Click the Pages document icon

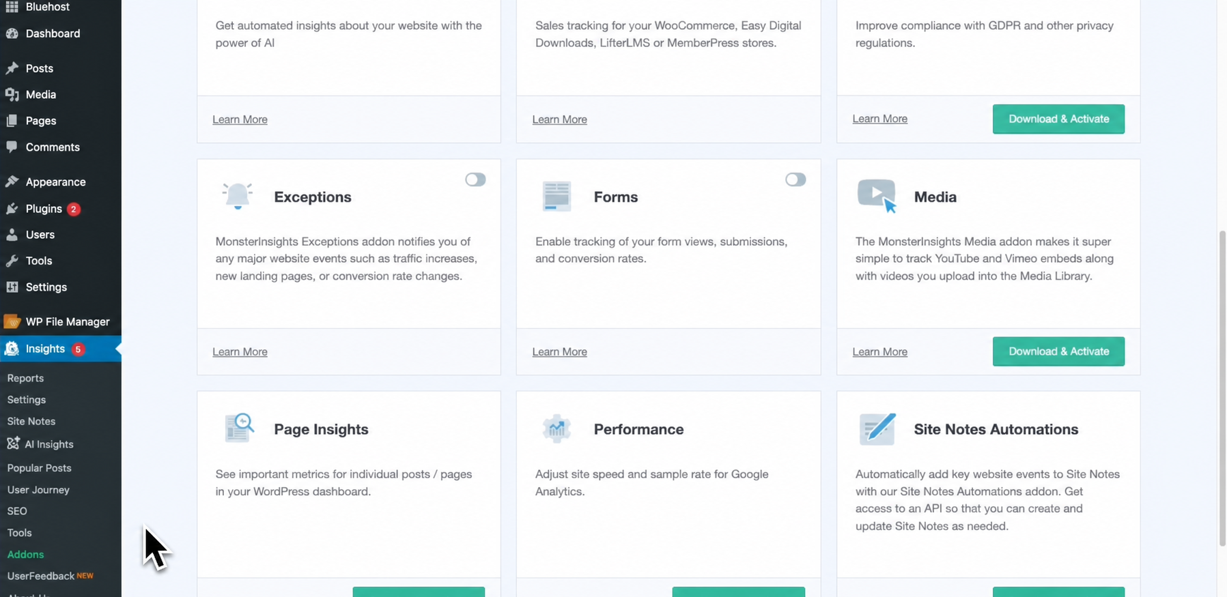(12, 121)
